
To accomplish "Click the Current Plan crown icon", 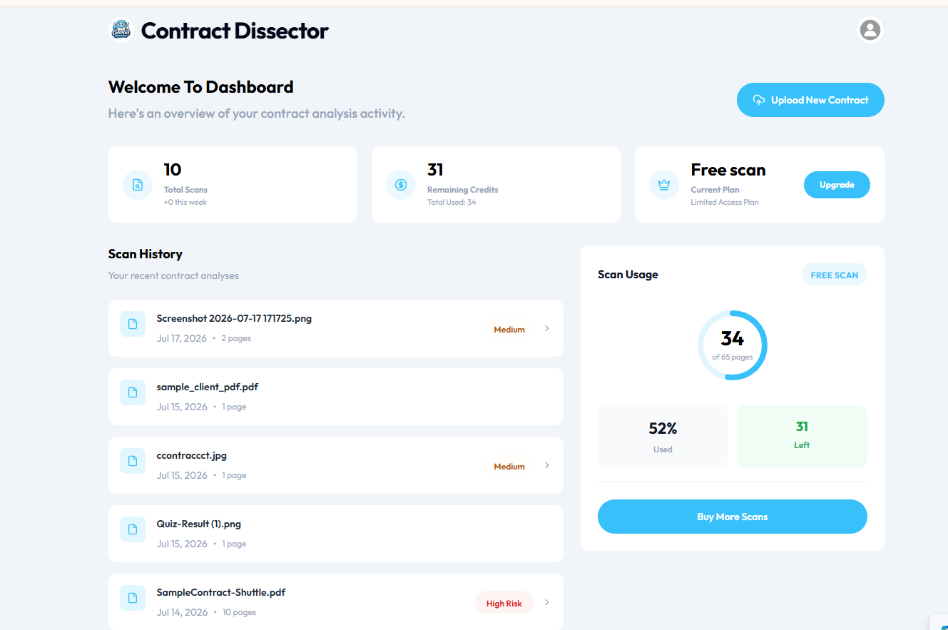I will (x=664, y=185).
